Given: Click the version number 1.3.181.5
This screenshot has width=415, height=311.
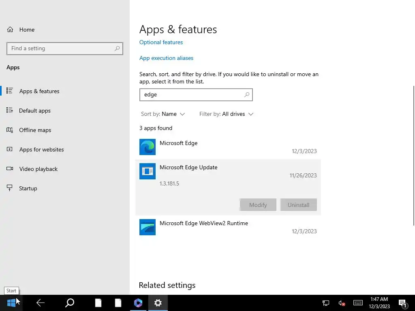Looking at the screenshot, I should coord(169,183).
